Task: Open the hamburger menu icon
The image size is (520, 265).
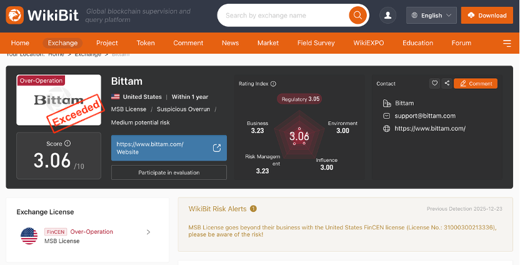Action: (506, 43)
